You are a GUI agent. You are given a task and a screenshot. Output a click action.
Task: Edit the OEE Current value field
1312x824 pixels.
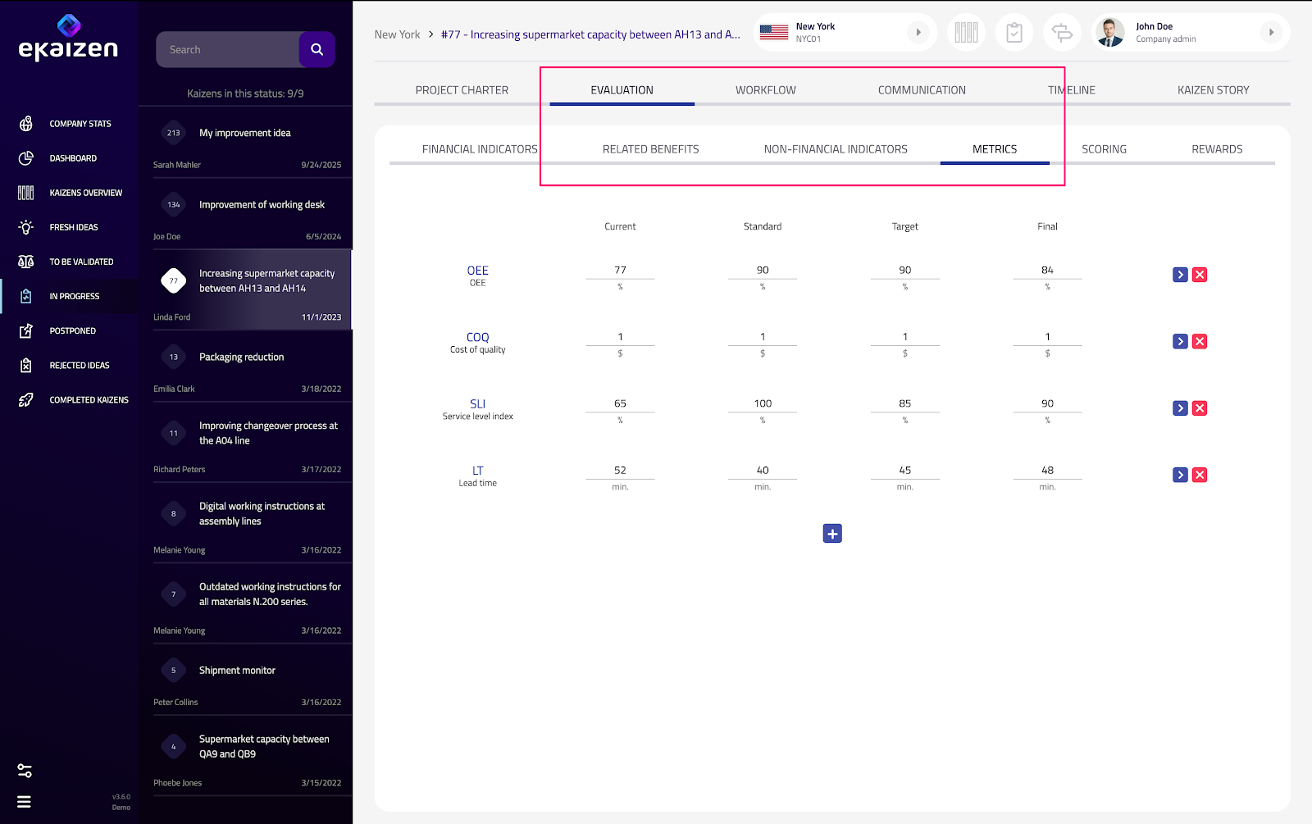pyautogui.click(x=620, y=270)
